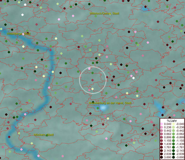Image resolution: width=185 pixels, height=160 pixels.
Task: Click the Brandenburg an der Havel, Stadt label
Action: [110, 103]
